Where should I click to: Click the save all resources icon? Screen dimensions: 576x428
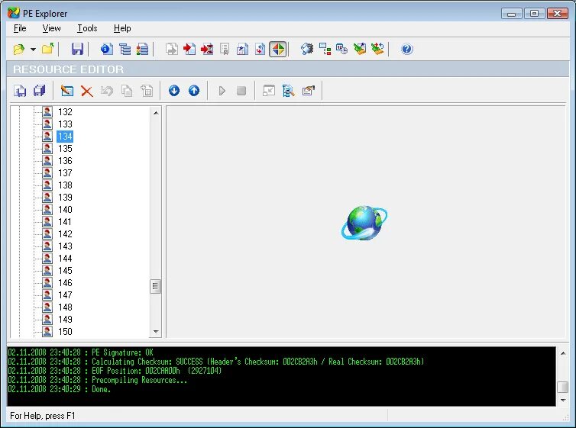tap(39, 91)
